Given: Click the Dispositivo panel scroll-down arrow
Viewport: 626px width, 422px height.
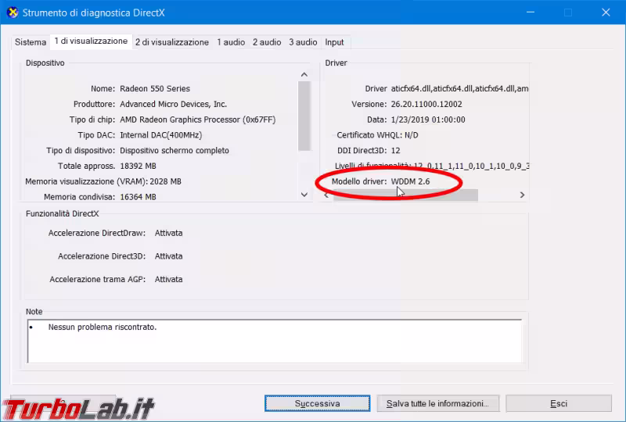Looking at the screenshot, I should coord(304,195).
